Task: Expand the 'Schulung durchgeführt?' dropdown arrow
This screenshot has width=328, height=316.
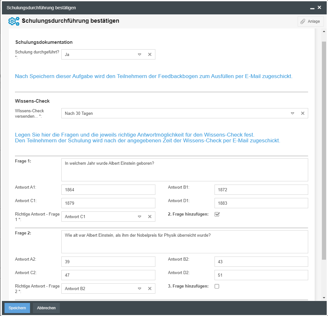Action: [x=139, y=54]
